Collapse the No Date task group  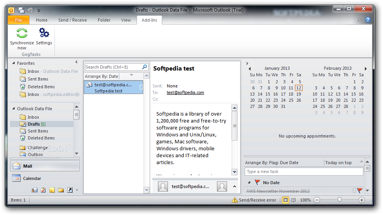click(249, 182)
